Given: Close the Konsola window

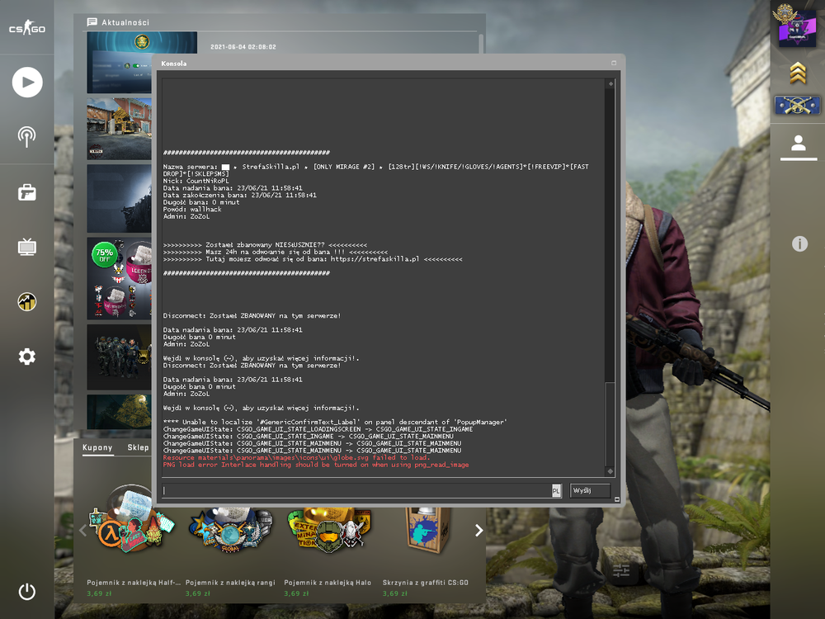Looking at the screenshot, I should coord(614,64).
